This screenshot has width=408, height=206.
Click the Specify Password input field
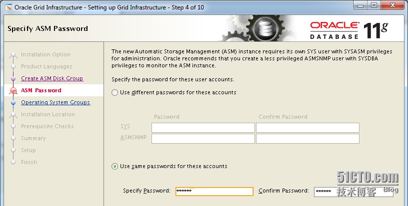click(x=214, y=192)
